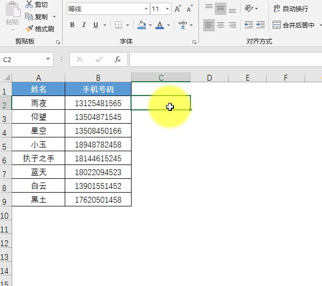Open the font name dropdown showing 等线

tap(146, 9)
